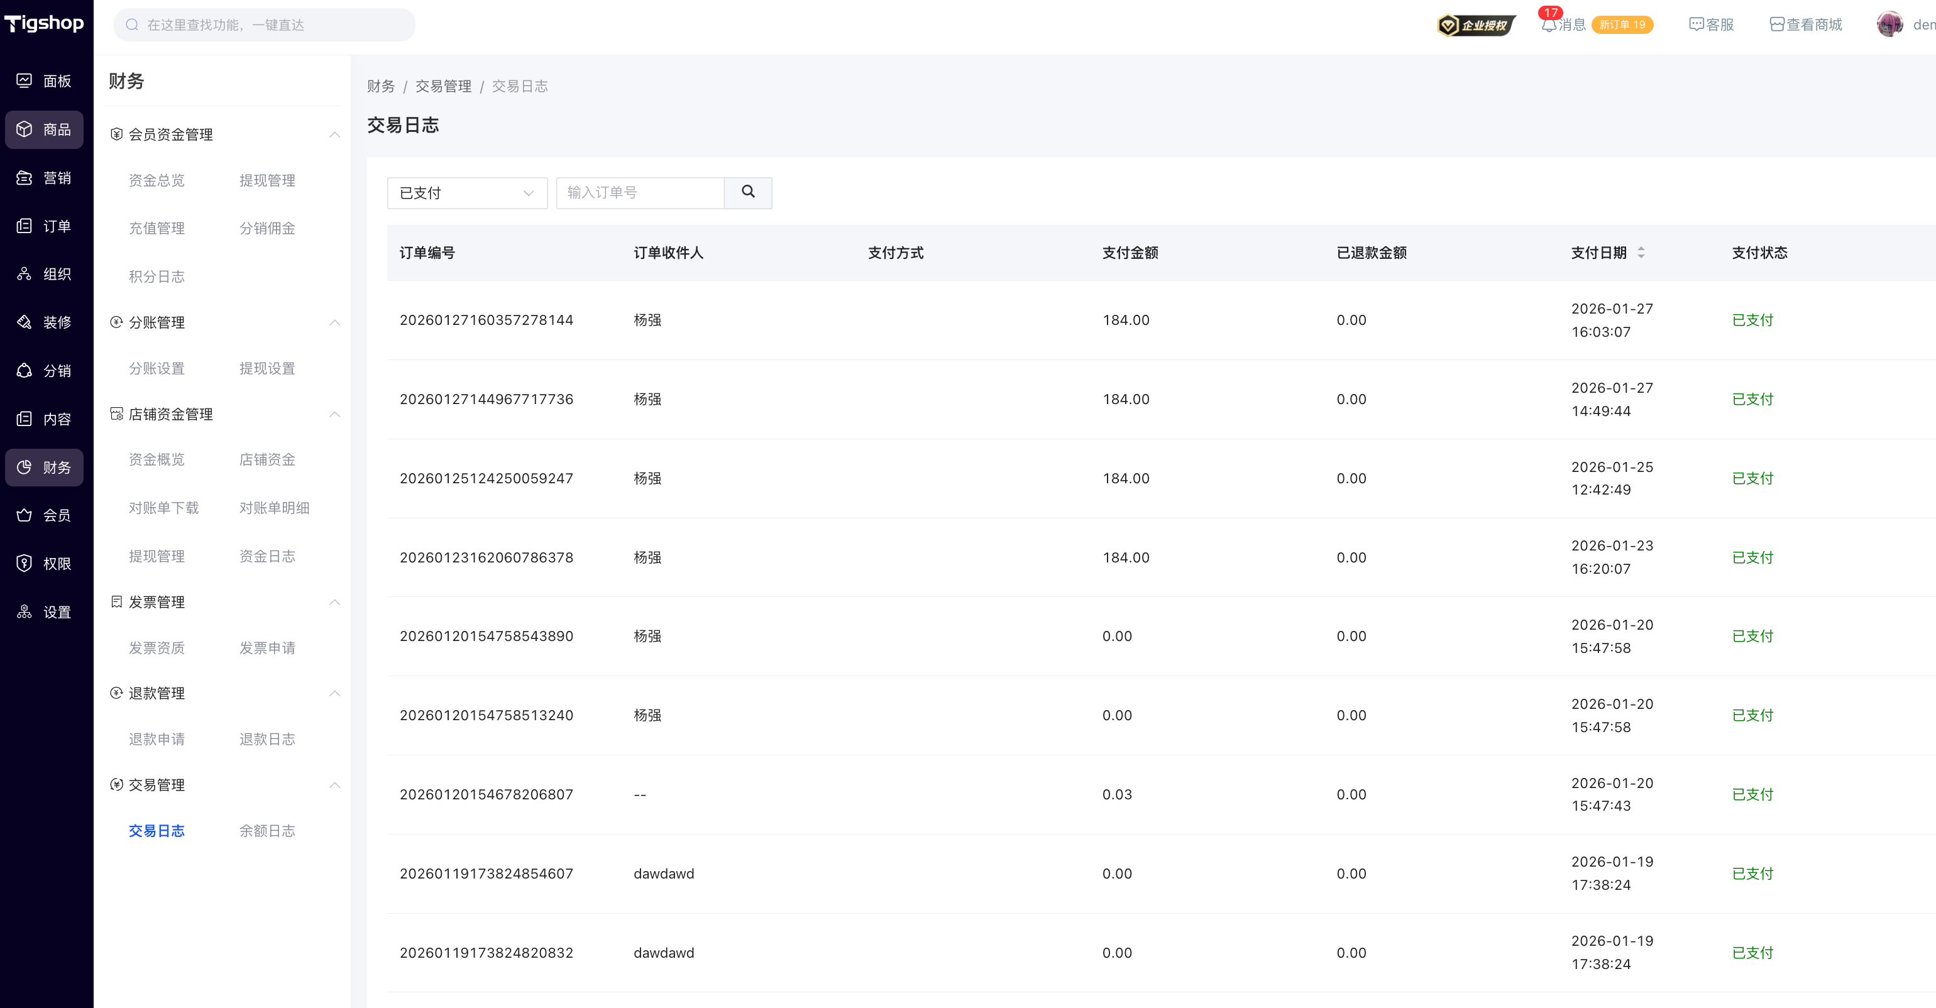Open 权限 permissions section

pos(45,563)
